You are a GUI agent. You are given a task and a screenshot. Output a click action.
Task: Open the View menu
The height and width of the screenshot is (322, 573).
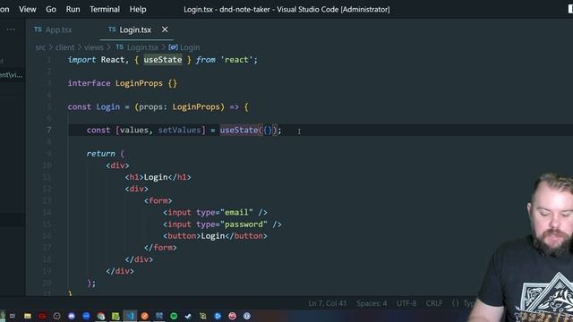(28, 9)
